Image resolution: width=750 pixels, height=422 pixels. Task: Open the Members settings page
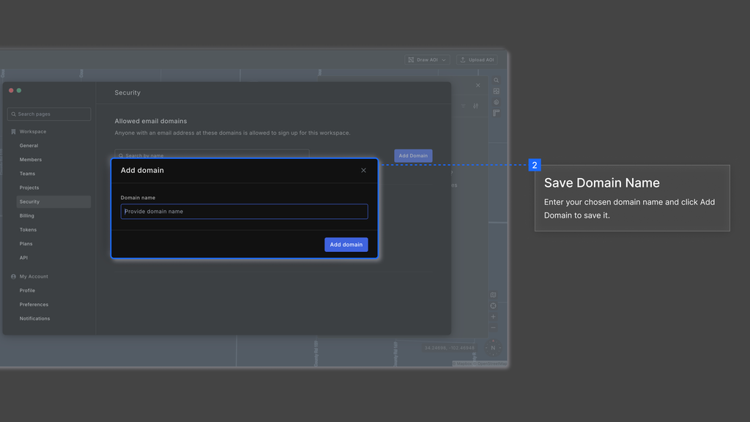31,159
